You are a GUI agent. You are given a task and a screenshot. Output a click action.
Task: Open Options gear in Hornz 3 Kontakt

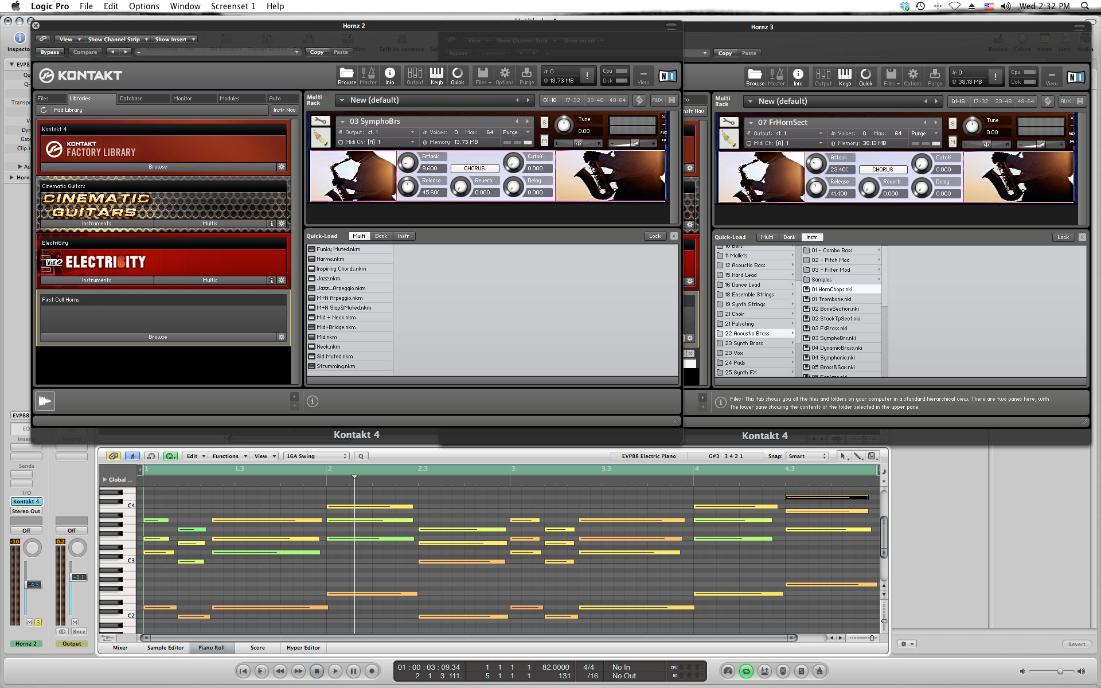912,76
